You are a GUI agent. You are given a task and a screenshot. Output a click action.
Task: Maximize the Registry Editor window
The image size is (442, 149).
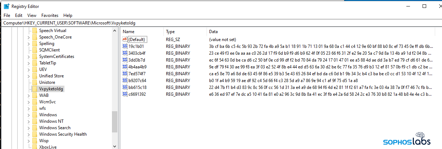(x=424, y=6)
